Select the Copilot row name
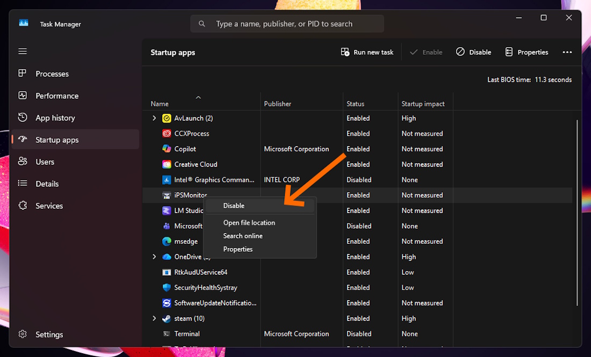Screen dimensions: 591x357 pyautogui.click(x=185, y=149)
